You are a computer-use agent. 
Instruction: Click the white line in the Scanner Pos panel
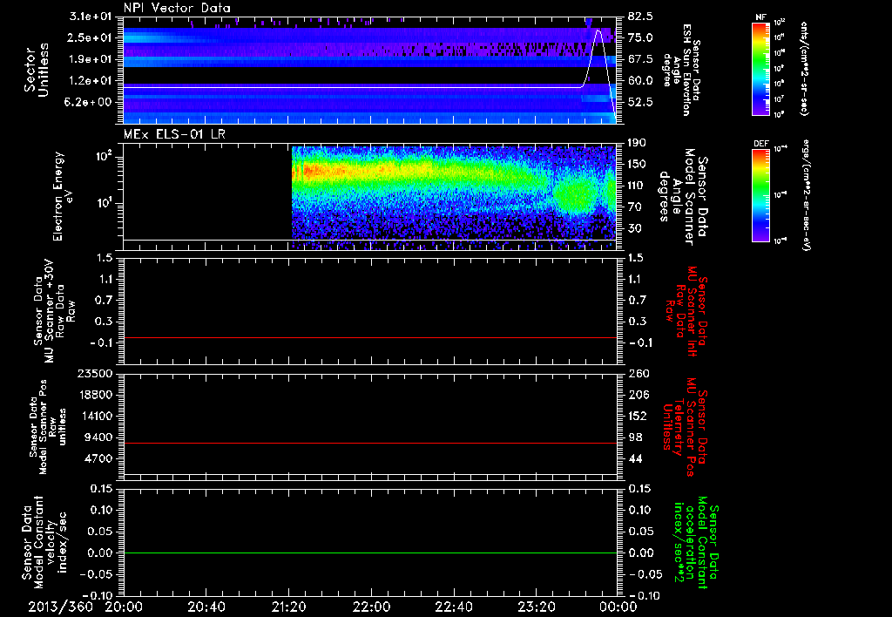(369, 474)
